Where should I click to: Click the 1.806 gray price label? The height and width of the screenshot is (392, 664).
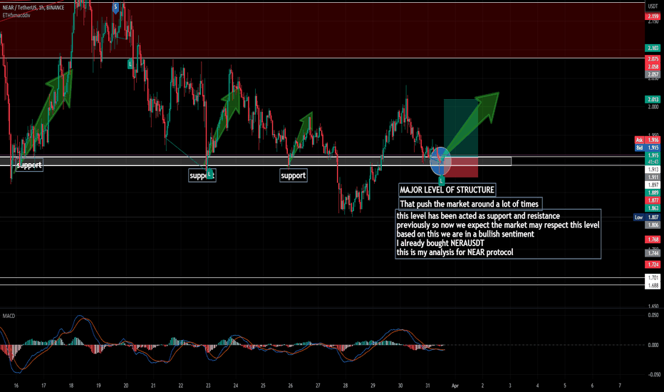pyautogui.click(x=653, y=225)
